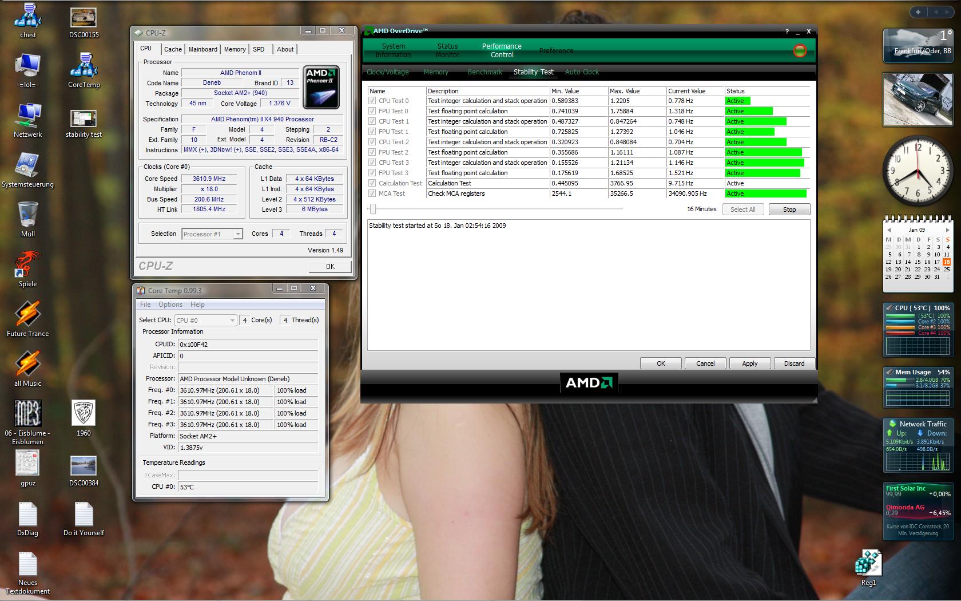Image resolution: width=961 pixels, height=601 pixels.
Task: Toggle the FPU Test 2 checkbox
Action: [x=372, y=152]
